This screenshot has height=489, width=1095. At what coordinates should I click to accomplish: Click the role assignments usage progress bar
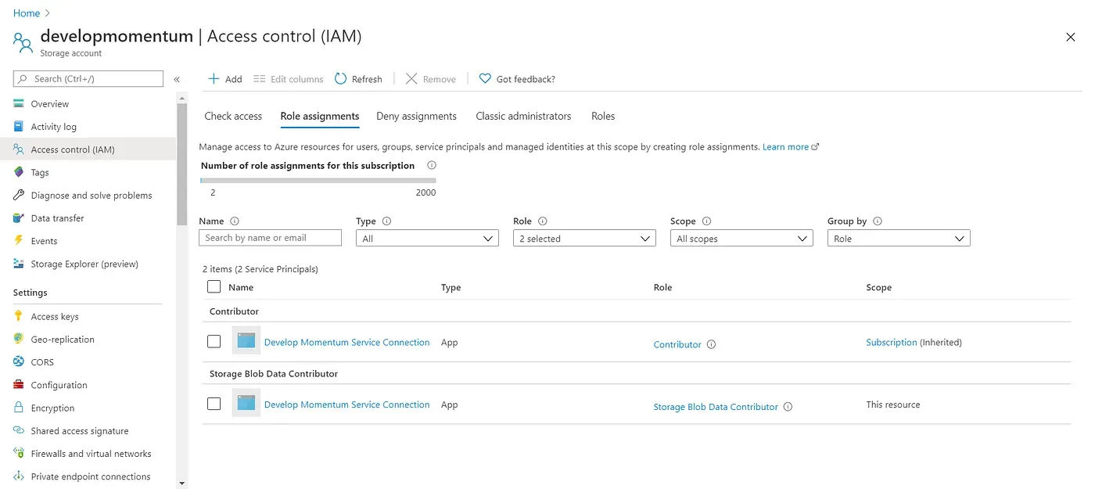click(x=318, y=181)
